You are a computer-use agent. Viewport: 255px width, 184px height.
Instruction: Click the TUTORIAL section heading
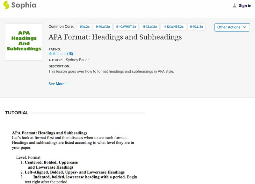click(17, 113)
